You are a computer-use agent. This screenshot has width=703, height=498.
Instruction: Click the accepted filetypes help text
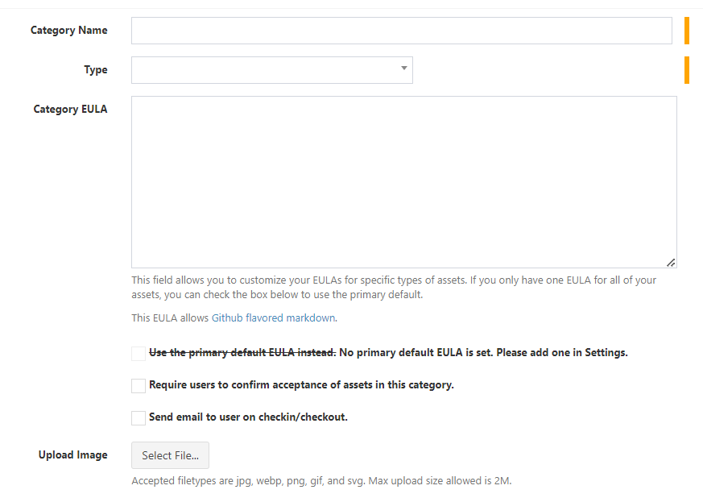pos(321,481)
